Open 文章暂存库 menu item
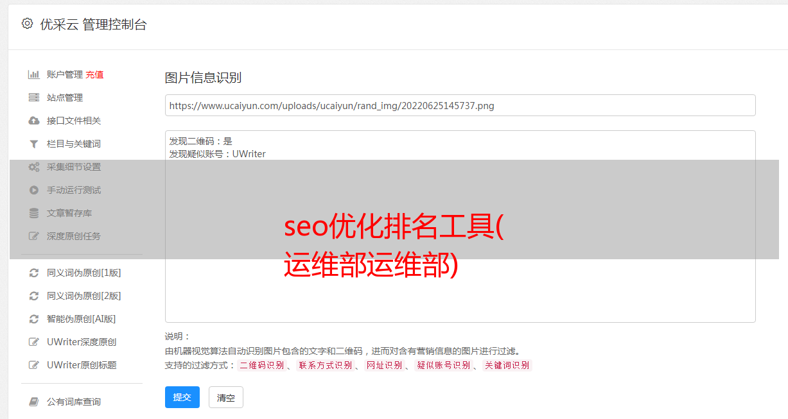This screenshot has height=419, width=788. click(69, 213)
